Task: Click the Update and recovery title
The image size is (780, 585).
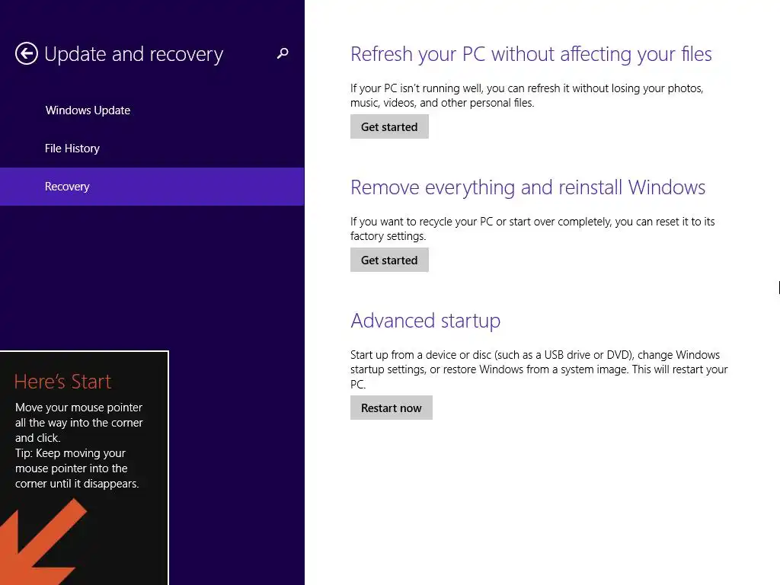Action: pyautogui.click(x=133, y=54)
